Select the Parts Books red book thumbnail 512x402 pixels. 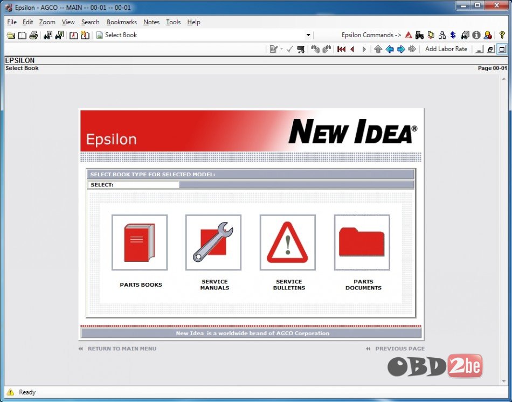[x=140, y=242]
